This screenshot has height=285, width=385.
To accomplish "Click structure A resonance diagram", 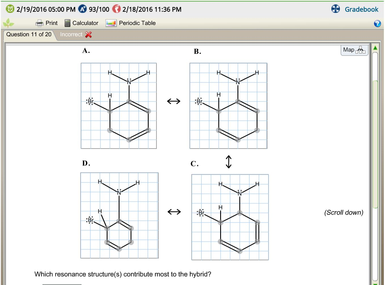I will [x=119, y=105].
